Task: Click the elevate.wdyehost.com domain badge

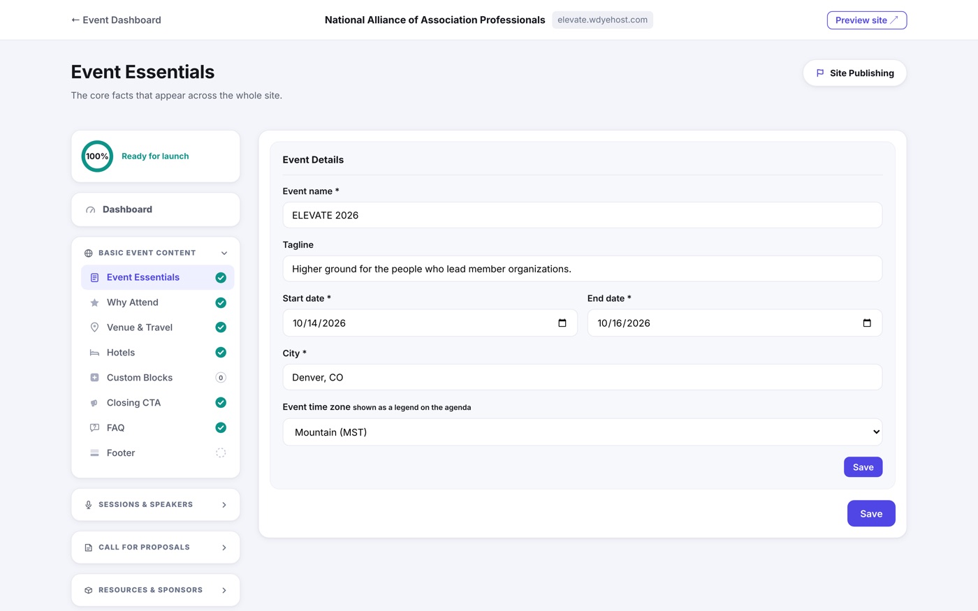Action: pyautogui.click(x=602, y=20)
